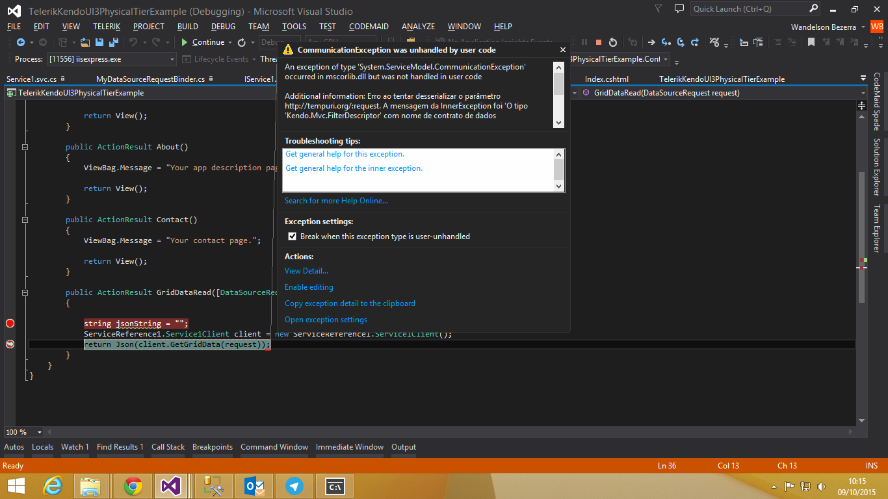The height and width of the screenshot is (499, 888).
Task: Click the Step Into debug icon
Action: [666, 42]
